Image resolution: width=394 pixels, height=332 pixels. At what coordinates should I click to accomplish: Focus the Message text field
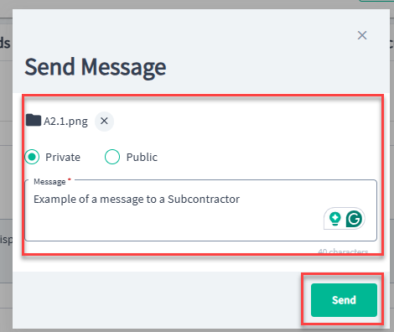[201, 210]
